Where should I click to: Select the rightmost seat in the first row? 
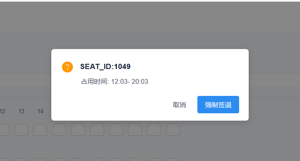[x=173, y=130]
